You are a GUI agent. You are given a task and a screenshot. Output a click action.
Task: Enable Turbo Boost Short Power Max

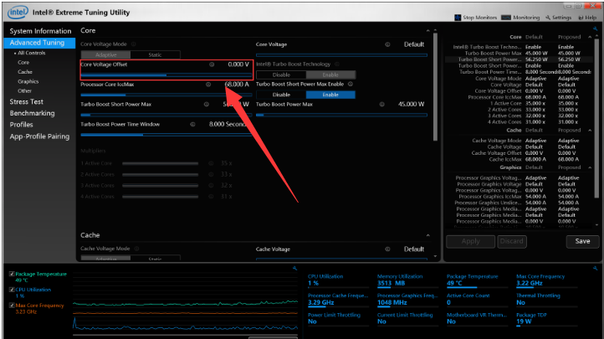(x=330, y=95)
